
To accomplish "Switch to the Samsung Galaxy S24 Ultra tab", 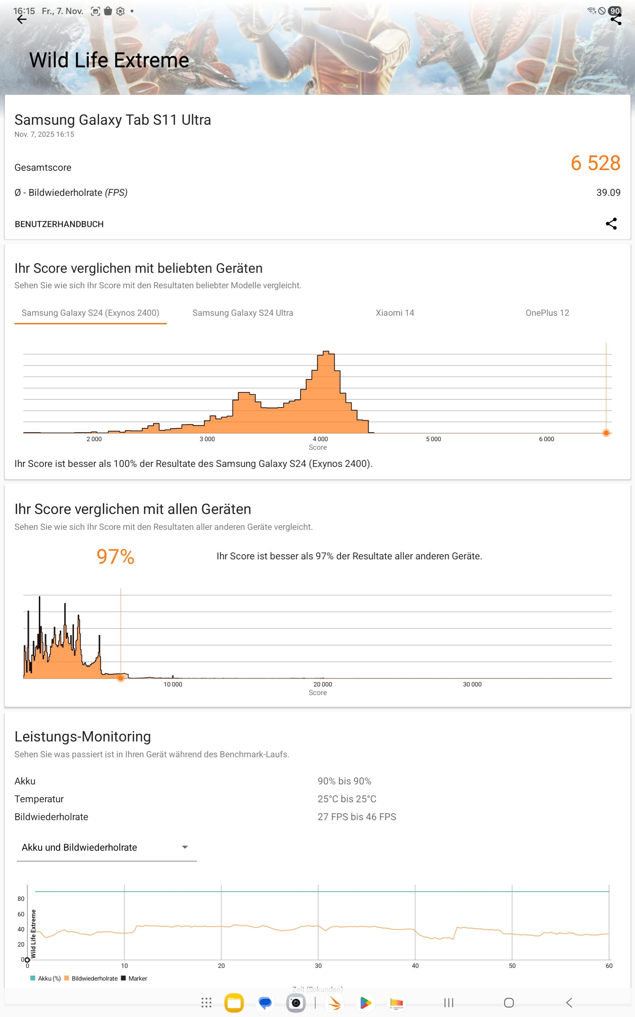I will click(x=243, y=313).
